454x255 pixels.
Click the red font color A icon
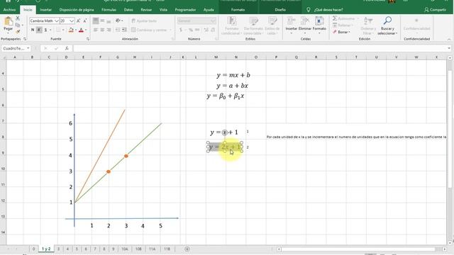[x=81, y=30]
